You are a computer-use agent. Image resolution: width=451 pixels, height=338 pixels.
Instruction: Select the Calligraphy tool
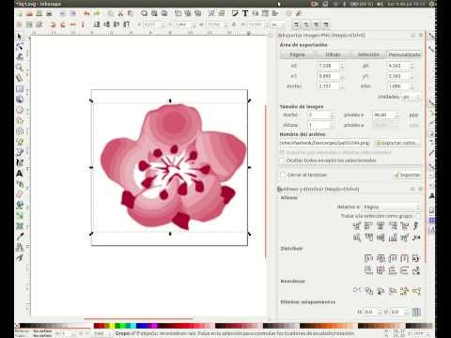(20, 162)
